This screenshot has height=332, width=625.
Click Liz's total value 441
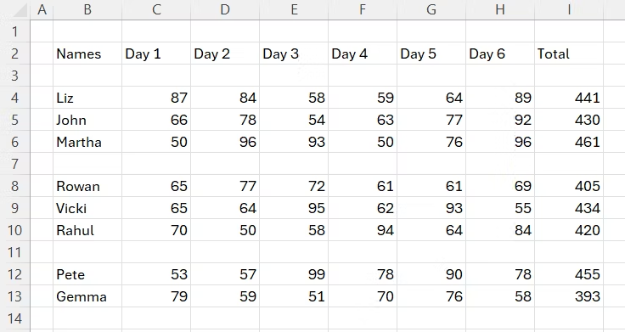coord(569,98)
